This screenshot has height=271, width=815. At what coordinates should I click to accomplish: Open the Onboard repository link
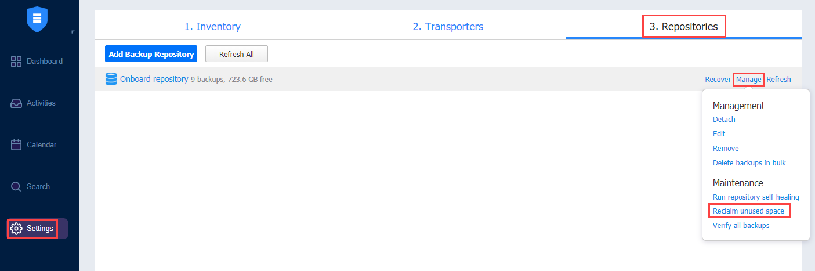(154, 79)
